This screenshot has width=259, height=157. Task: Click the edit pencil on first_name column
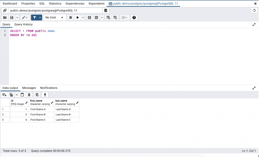click(52, 103)
